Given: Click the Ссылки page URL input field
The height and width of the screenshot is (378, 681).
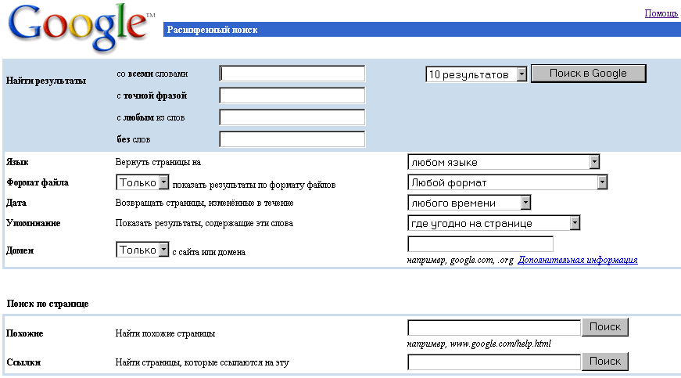Looking at the screenshot, I should (x=494, y=362).
